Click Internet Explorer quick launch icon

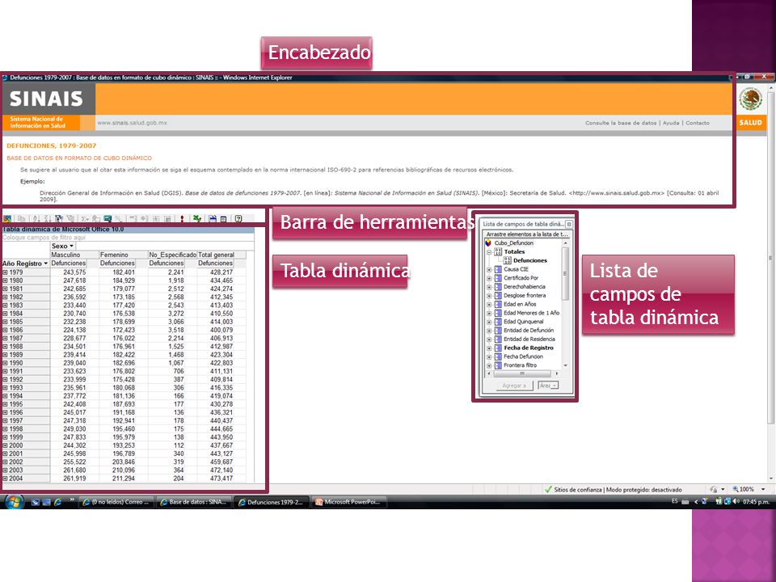coord(58,502)
